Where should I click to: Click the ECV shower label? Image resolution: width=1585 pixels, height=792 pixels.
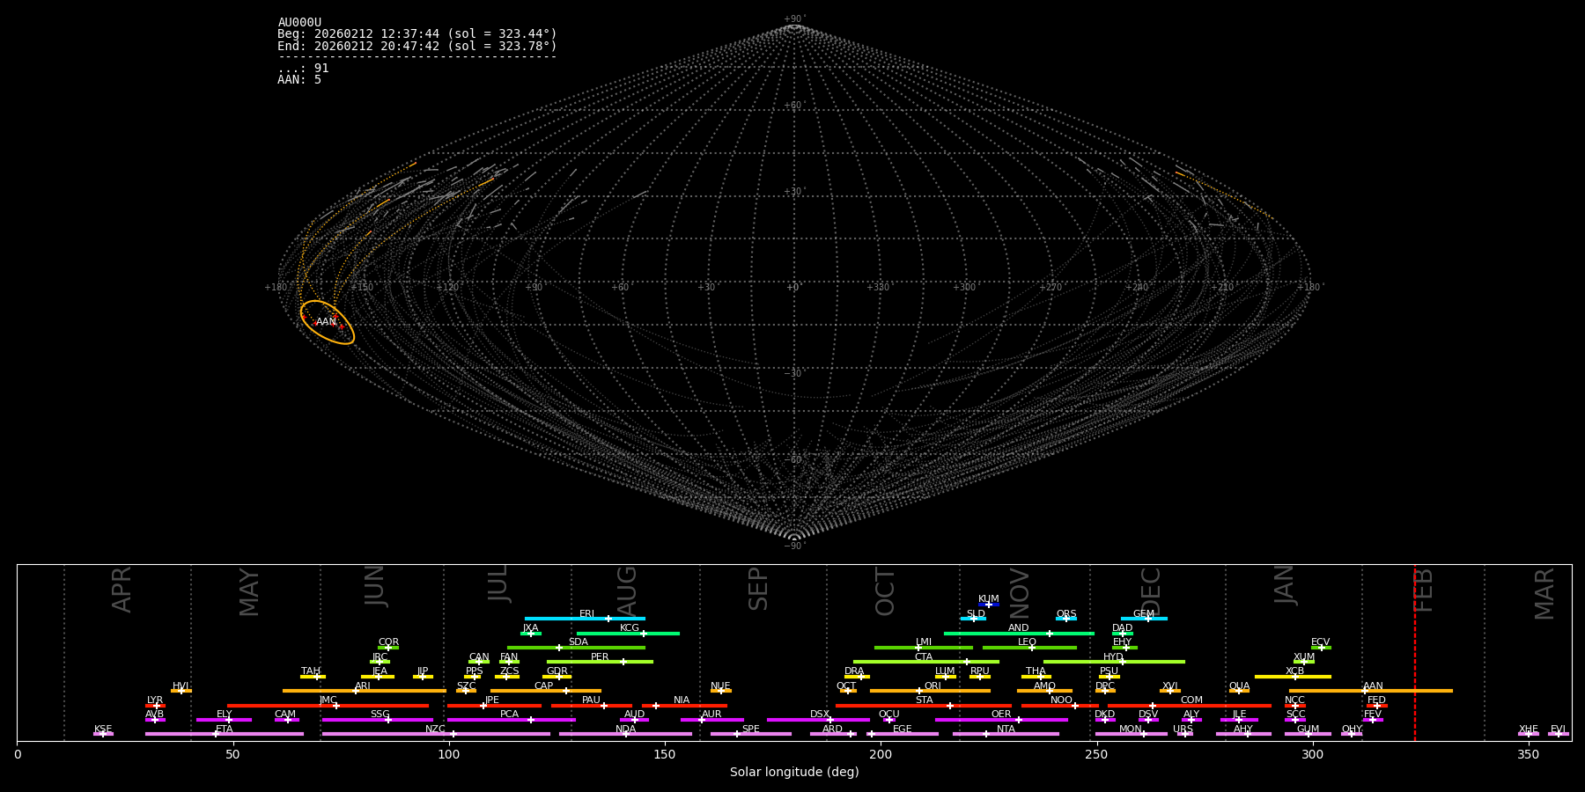[x=1321, y=642]
